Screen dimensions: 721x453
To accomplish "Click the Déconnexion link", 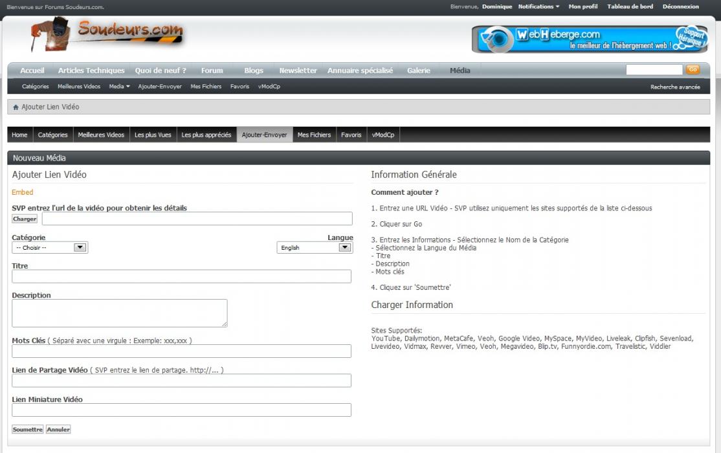I will click(680, 6).
